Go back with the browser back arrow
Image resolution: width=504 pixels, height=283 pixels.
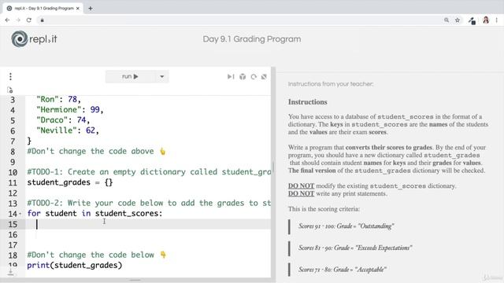[x=7, y=20]
